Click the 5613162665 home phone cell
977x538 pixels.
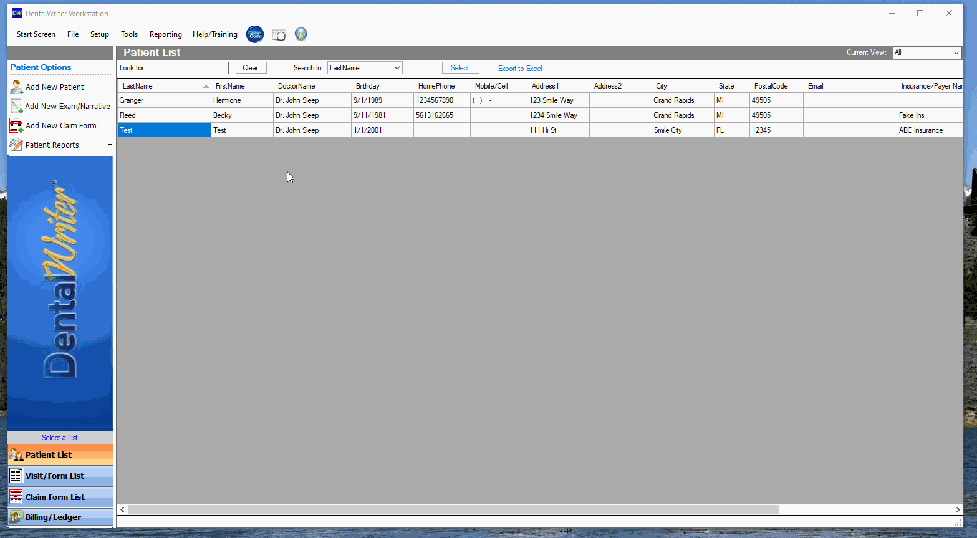coord(442,115)
